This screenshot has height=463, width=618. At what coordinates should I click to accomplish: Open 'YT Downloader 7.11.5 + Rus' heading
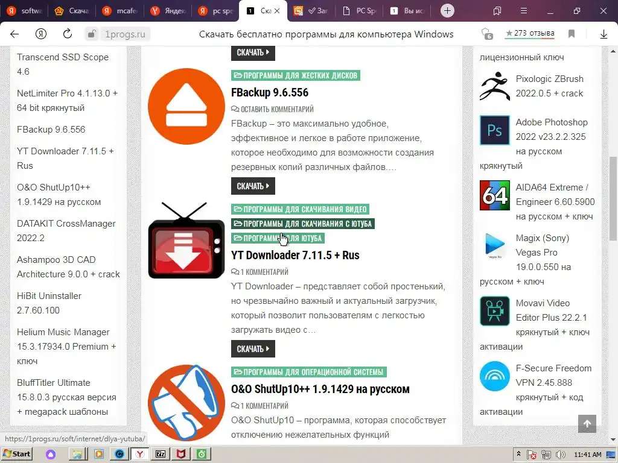tap(295, 255)
